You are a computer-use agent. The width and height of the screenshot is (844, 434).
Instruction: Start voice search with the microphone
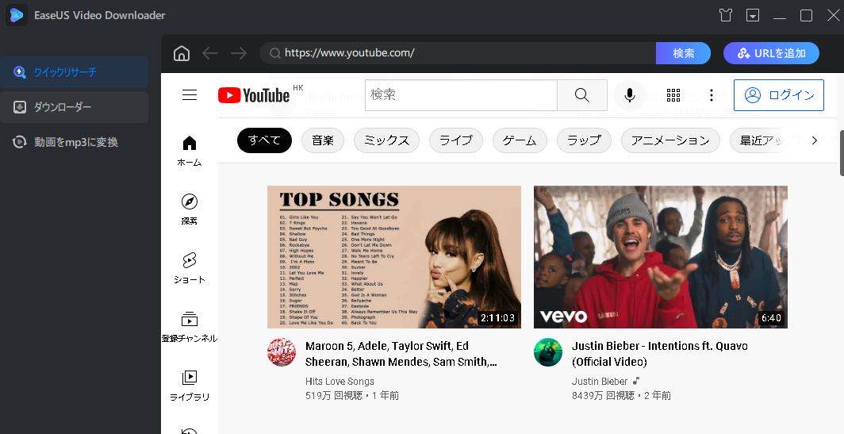(629, 95)
